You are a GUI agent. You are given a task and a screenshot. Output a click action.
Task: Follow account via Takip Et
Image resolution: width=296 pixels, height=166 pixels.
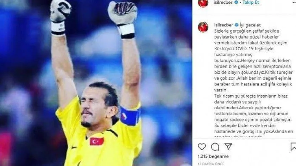click(251, 2)
